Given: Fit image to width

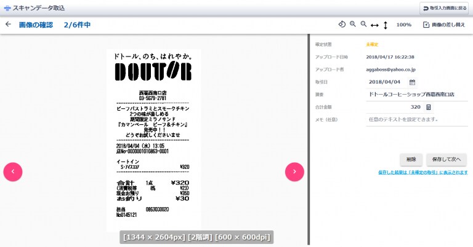Looking at the screenshot, I should (374, 25).
